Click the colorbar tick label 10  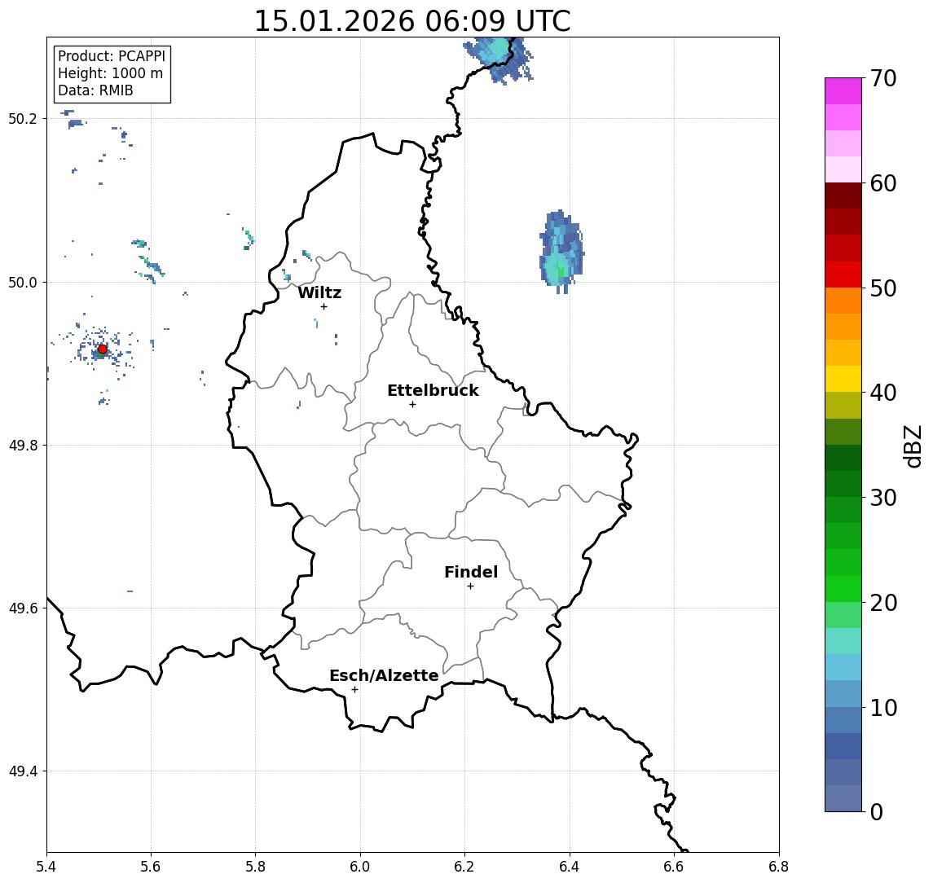(883, 707)
